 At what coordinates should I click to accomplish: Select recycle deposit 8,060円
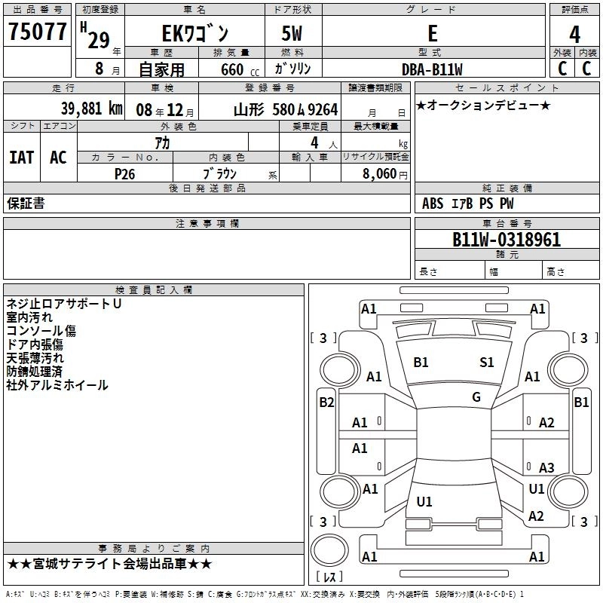click(x=385, y=174)
